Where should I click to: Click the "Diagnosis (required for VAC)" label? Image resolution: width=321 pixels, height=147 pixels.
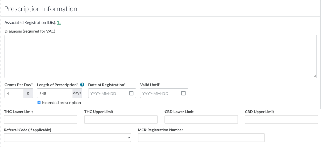(x=30, y=31)
